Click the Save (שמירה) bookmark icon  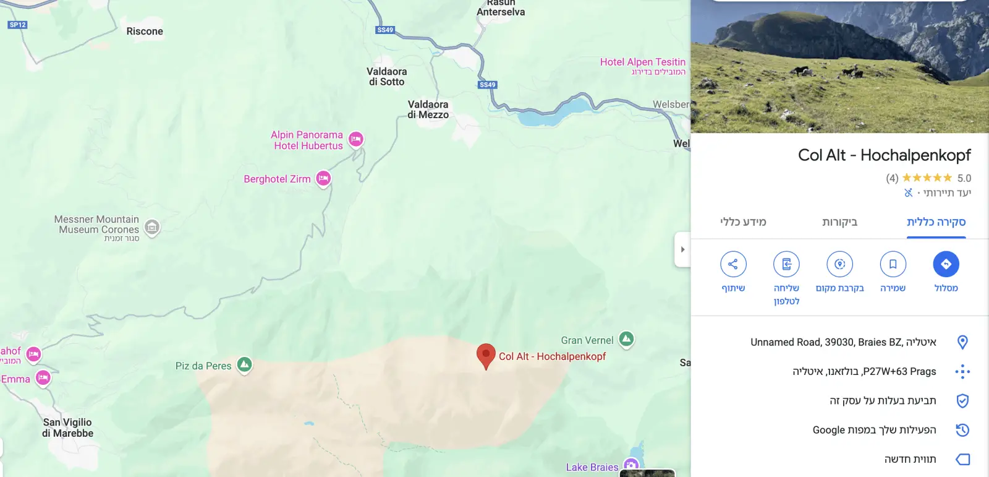(893, 264)
